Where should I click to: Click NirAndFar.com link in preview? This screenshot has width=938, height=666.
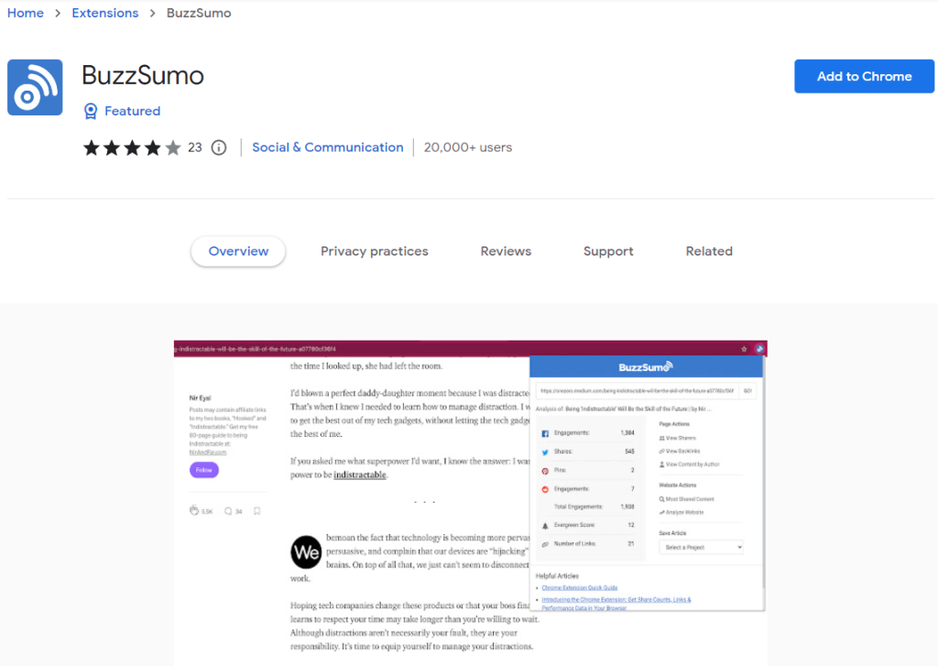pyautogui.click(x=208, y=453)
